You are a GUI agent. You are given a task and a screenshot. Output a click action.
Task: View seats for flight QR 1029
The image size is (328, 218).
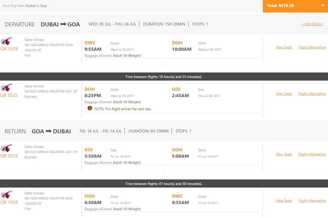[x=284, y=47]
